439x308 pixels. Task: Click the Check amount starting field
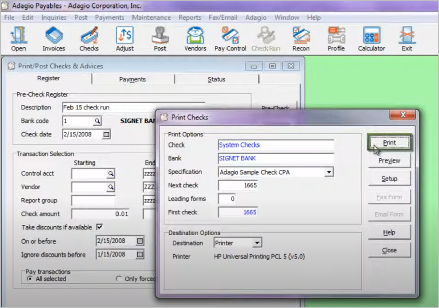tap(100, 214)
